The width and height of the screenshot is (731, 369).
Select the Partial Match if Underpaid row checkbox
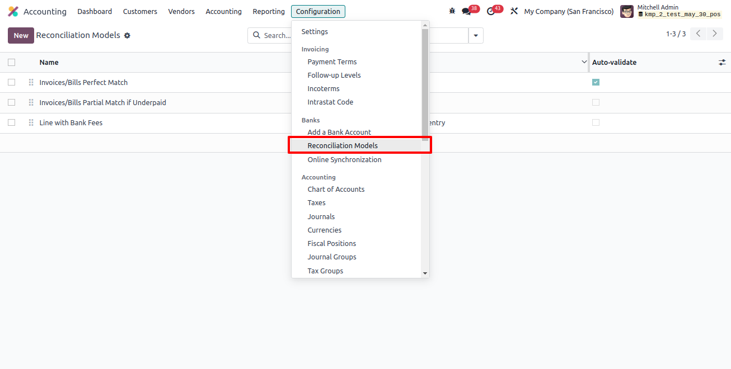(11, 102)
